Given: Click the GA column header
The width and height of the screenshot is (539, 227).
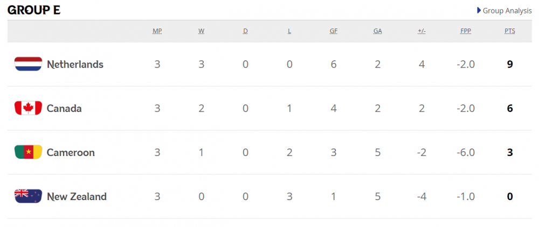Looking at the screenshot, I should pyautogui.click(x=377, y=31).
